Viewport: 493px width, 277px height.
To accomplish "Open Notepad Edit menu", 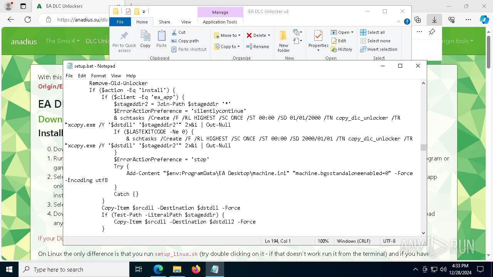I will click(82, 76).
